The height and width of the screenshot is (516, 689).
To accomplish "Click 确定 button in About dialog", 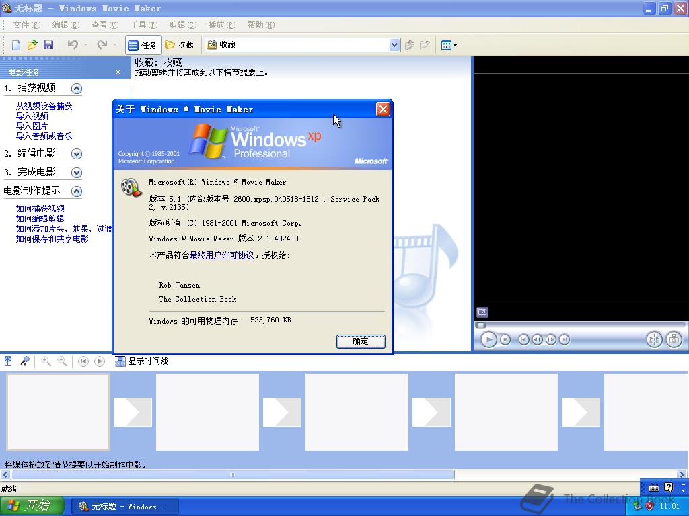I will (x=361, y=341).
